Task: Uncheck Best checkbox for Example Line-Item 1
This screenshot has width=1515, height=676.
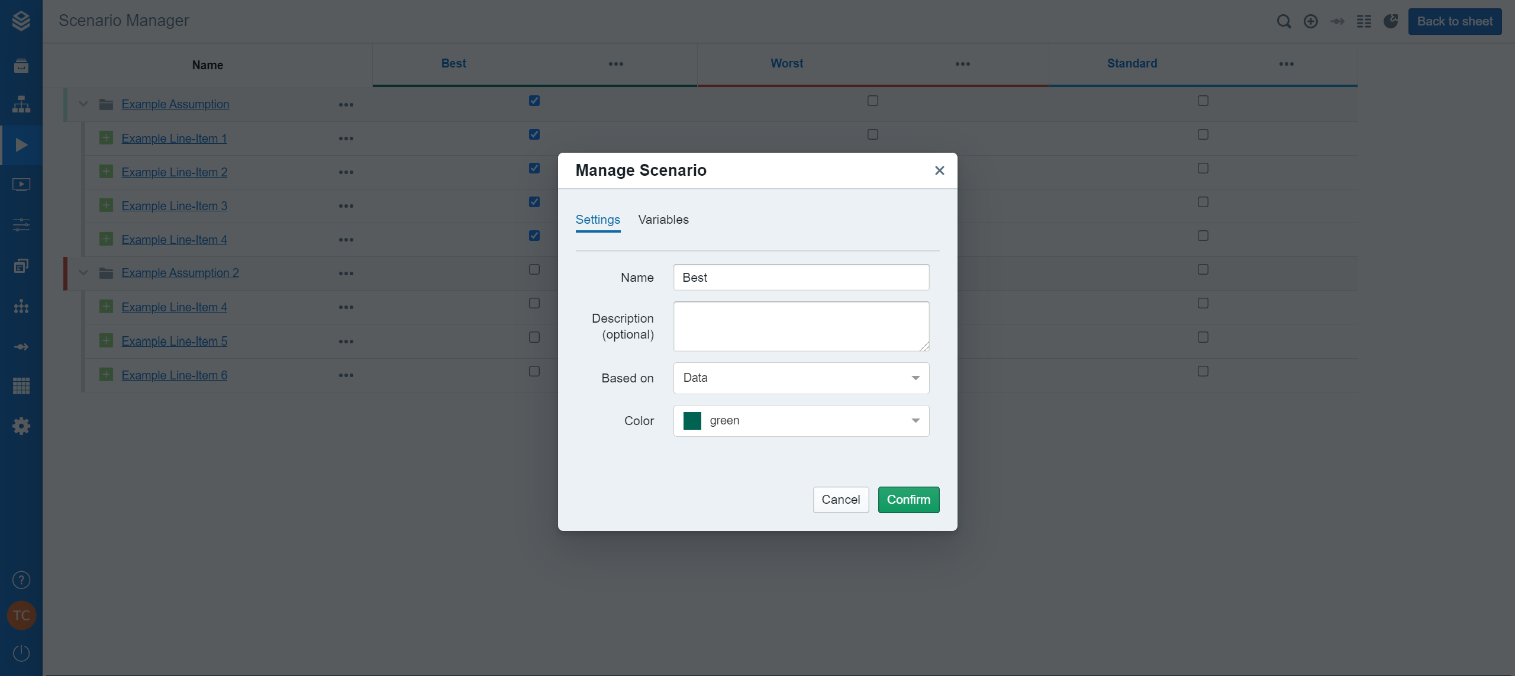Action: coord(534,134)
